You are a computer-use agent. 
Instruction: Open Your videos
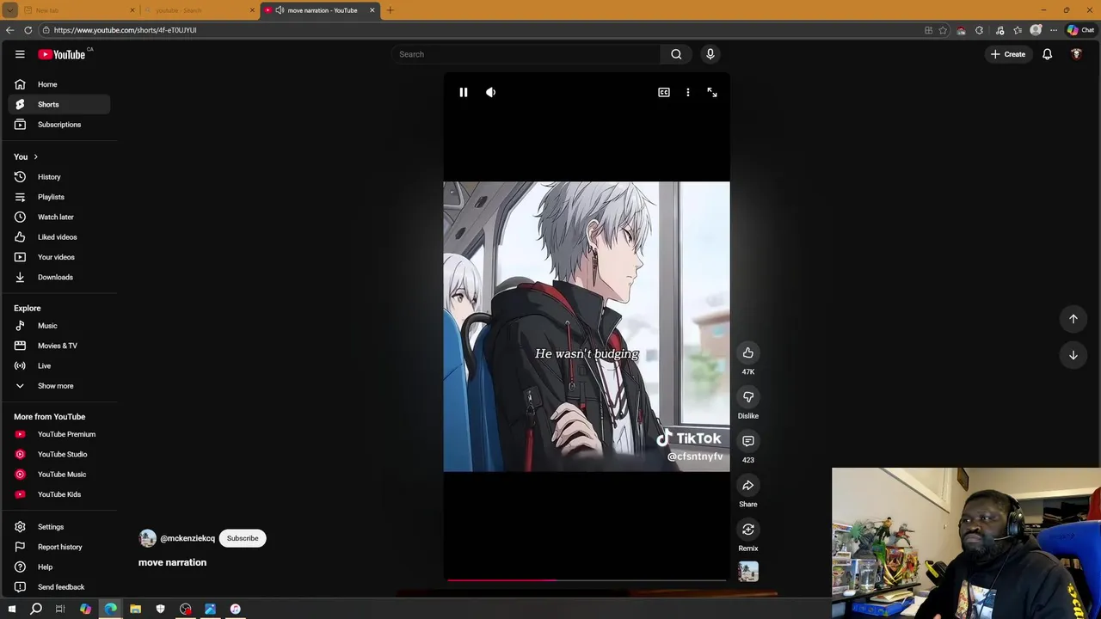tap(59, 257)
